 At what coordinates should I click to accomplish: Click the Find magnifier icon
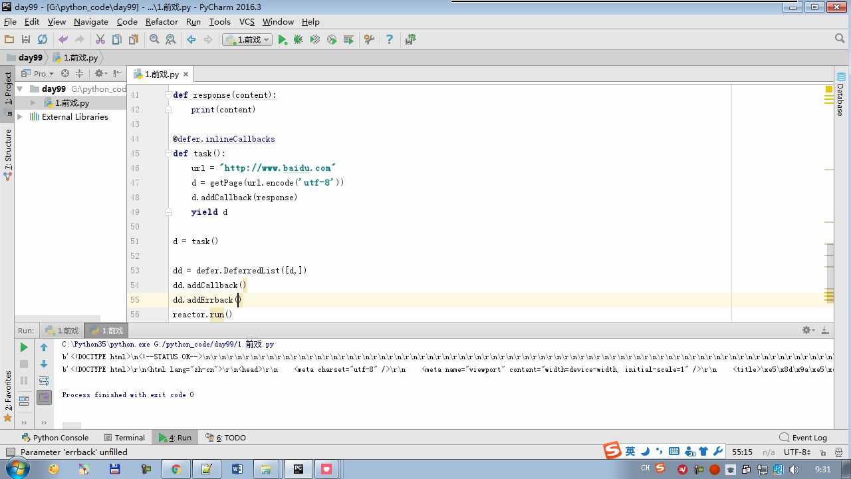pyautogui.click(x=154, y=40)
